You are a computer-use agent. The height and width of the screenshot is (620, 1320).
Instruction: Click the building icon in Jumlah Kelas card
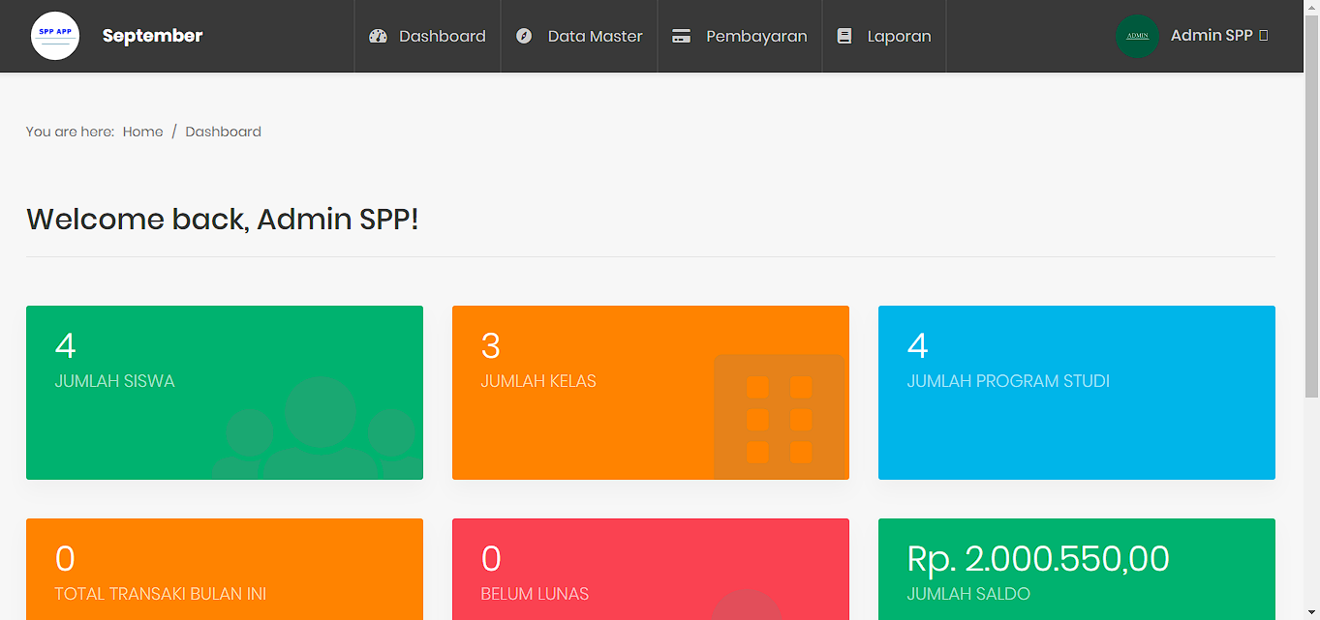pyautogui.click(x=780, y=417)
